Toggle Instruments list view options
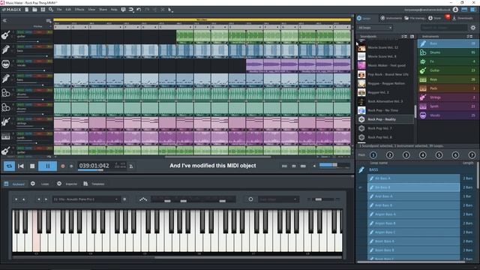The height and width of the screenshot is (270, 480). [469, 37]
